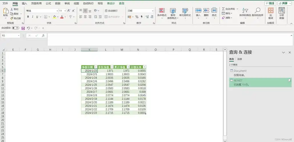This screenshot has height=142, width=294.
Task: Click the Comments (批注) button
Action: tap(270, 3)
